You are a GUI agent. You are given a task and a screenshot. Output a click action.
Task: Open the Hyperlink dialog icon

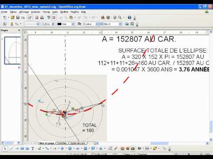click(x=108, y=18)
